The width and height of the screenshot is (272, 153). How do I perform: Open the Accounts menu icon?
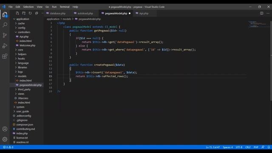(x=5, y=129)
